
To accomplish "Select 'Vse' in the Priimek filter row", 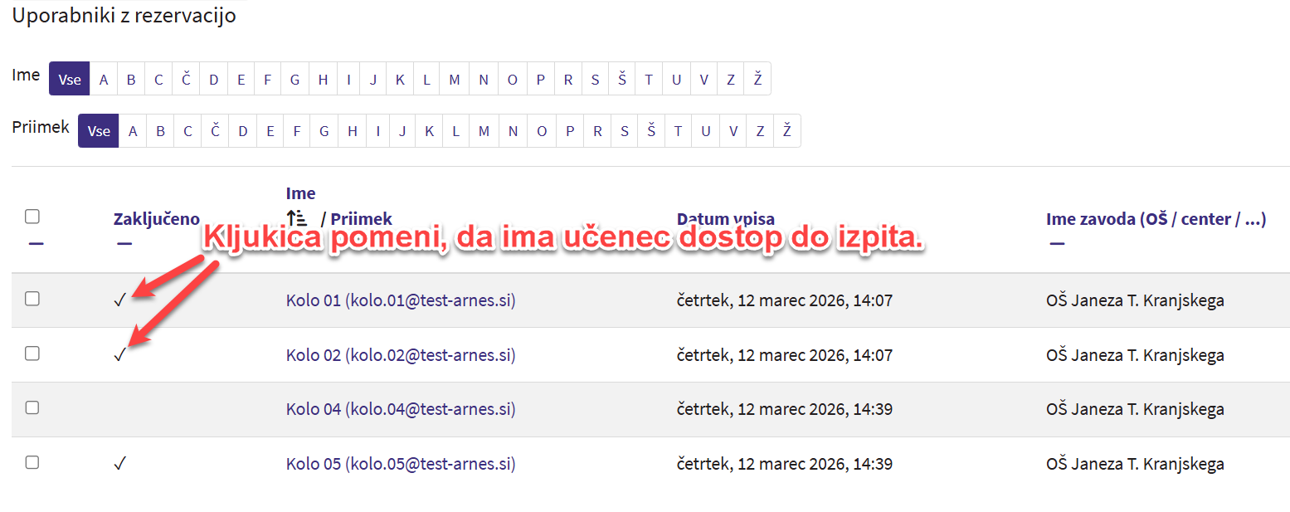I will coord(99,131).
